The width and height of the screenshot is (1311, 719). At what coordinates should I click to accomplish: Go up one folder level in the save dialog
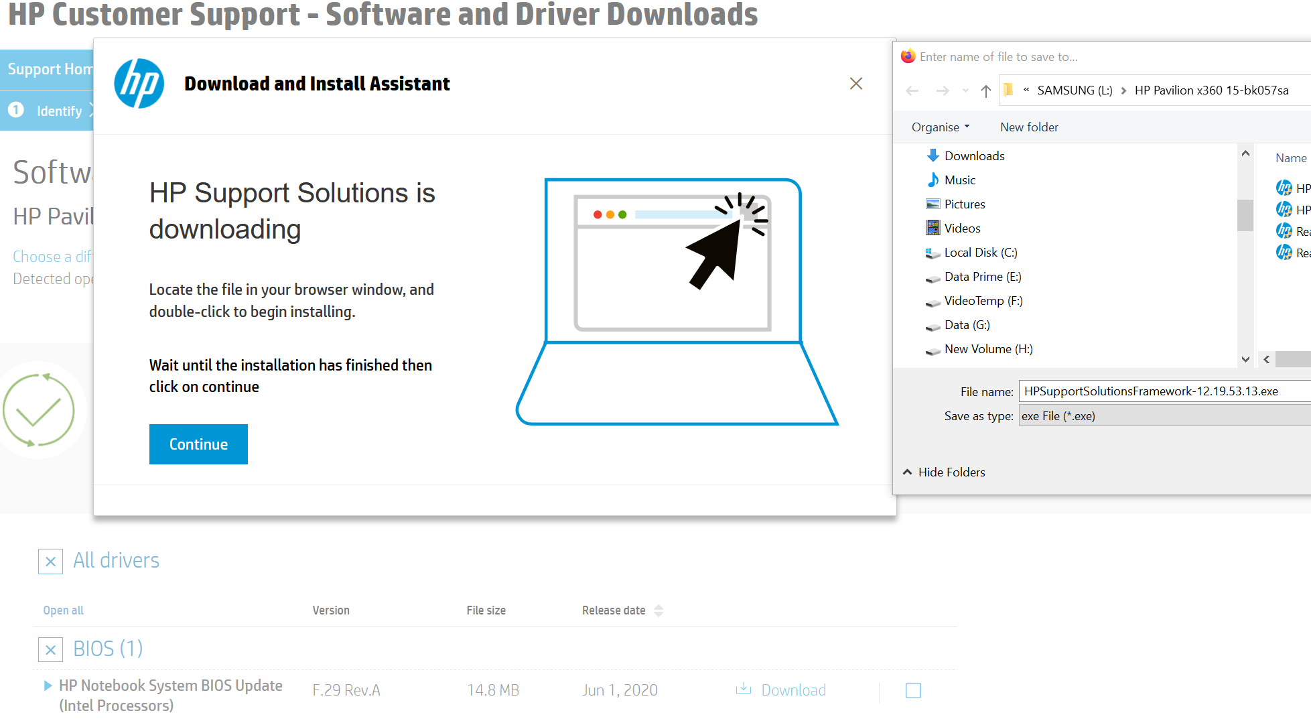(985, 91)
